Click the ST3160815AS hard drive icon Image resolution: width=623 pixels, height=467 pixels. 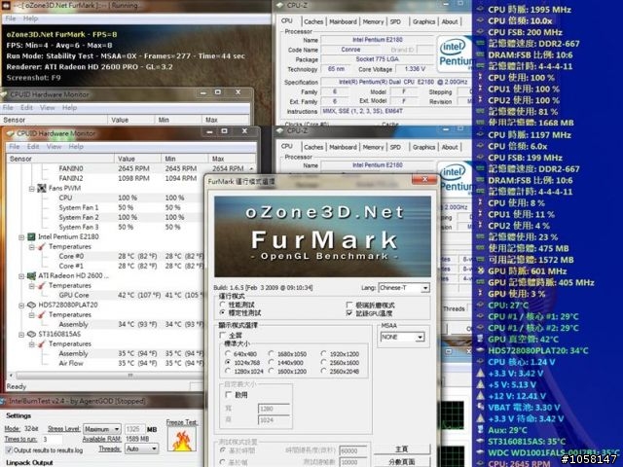coord(31,335)
